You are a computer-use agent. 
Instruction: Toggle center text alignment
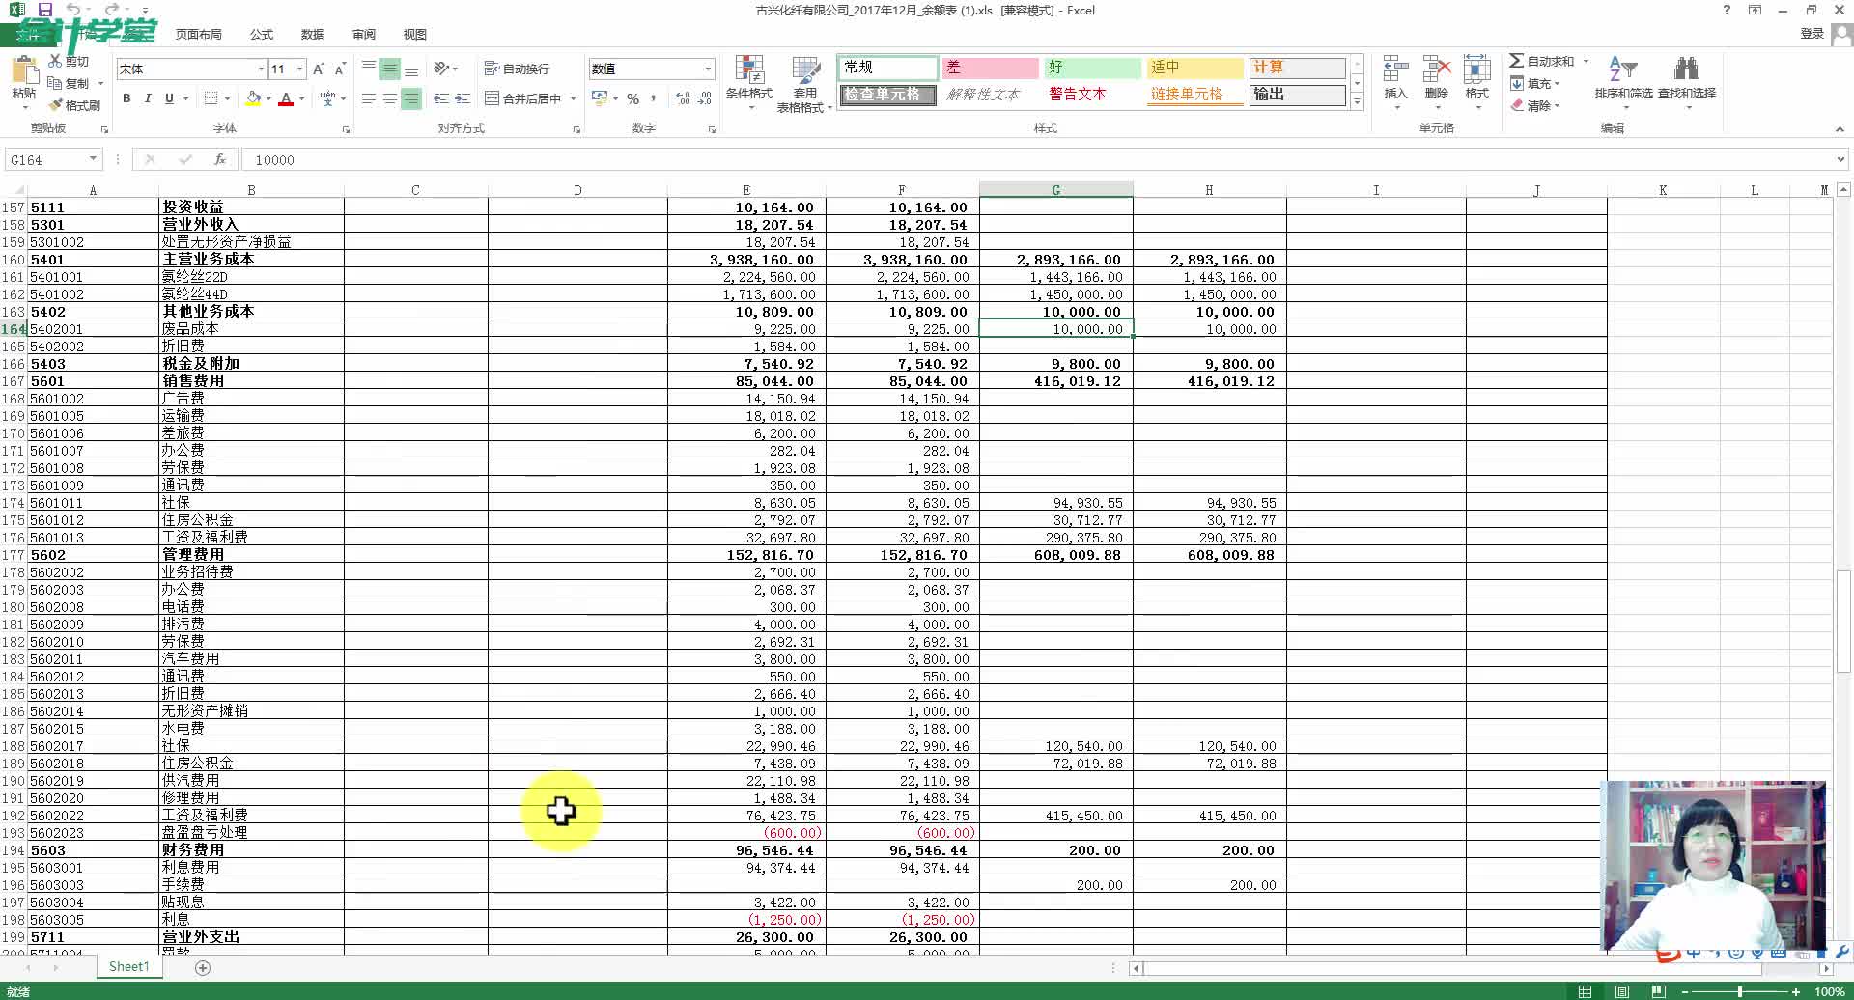point(390,98)
